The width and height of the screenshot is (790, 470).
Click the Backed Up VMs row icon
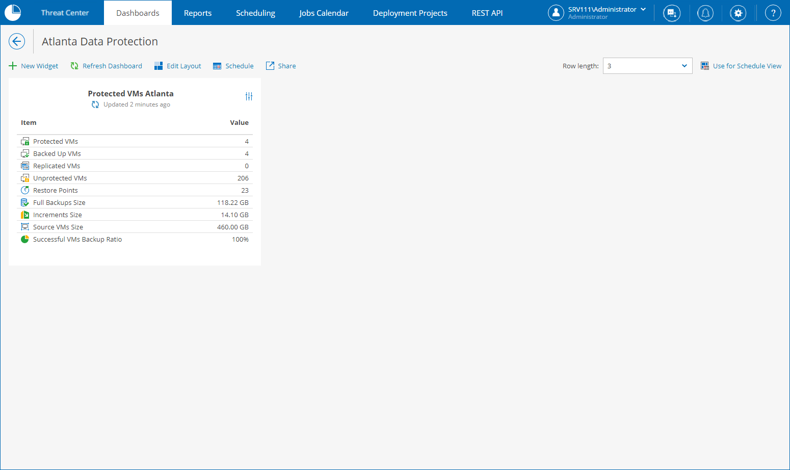[x=25, y=153]
